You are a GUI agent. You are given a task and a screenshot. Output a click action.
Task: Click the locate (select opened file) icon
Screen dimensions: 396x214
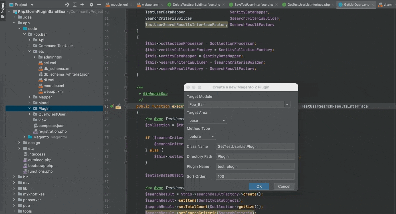pos(67,5)
